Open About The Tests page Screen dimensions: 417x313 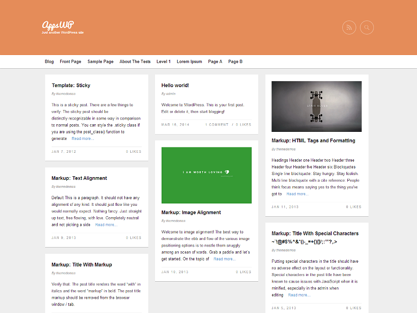135,62
